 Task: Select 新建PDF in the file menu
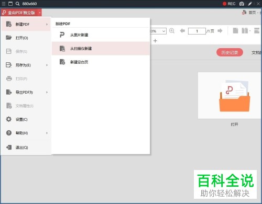click(26, 24)
